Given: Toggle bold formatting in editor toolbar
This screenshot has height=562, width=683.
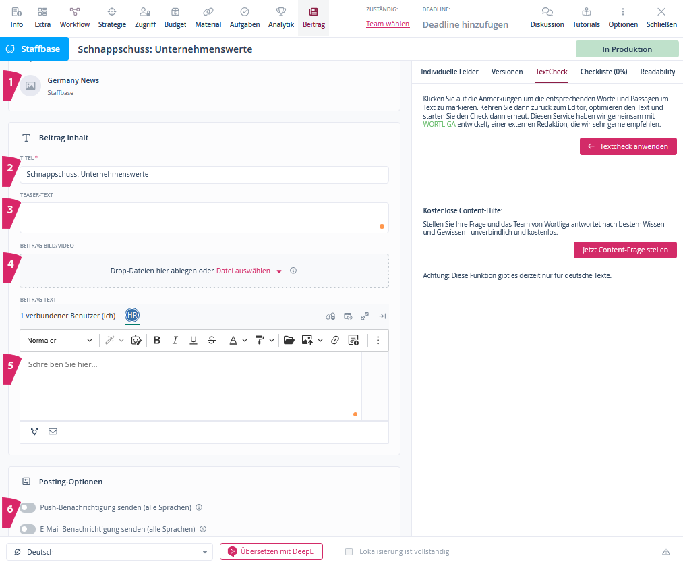Looking at the screenshot, I should (157, 340).
